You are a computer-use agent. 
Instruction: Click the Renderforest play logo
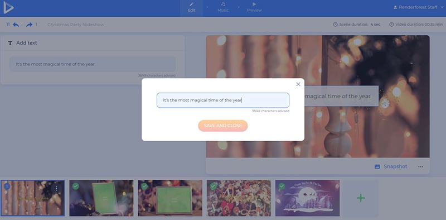coord(8,7)
